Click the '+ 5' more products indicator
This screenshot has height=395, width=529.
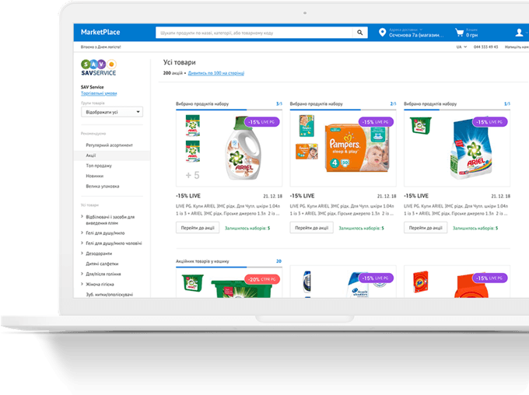click(193, 175)
